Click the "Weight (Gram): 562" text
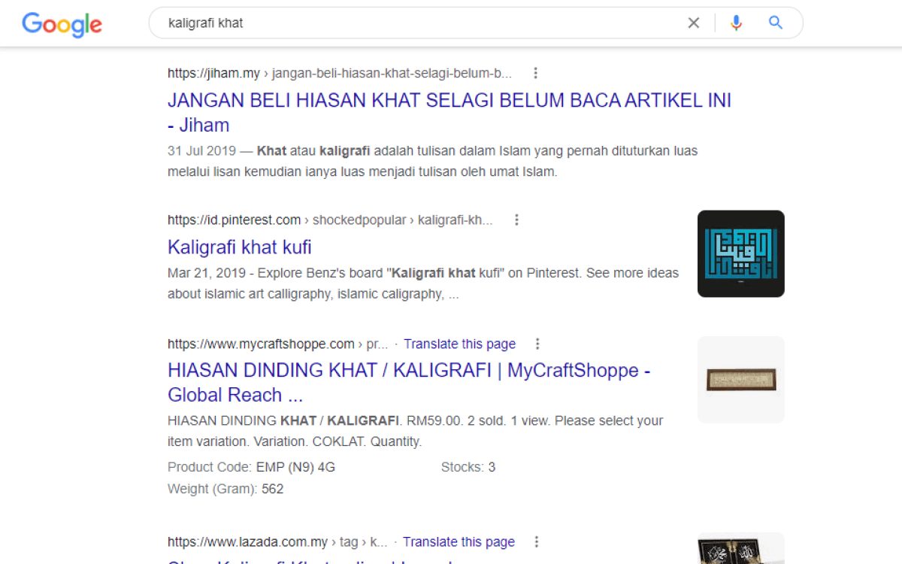This screenshot has height=564, width=902. [x=225, y=489]
